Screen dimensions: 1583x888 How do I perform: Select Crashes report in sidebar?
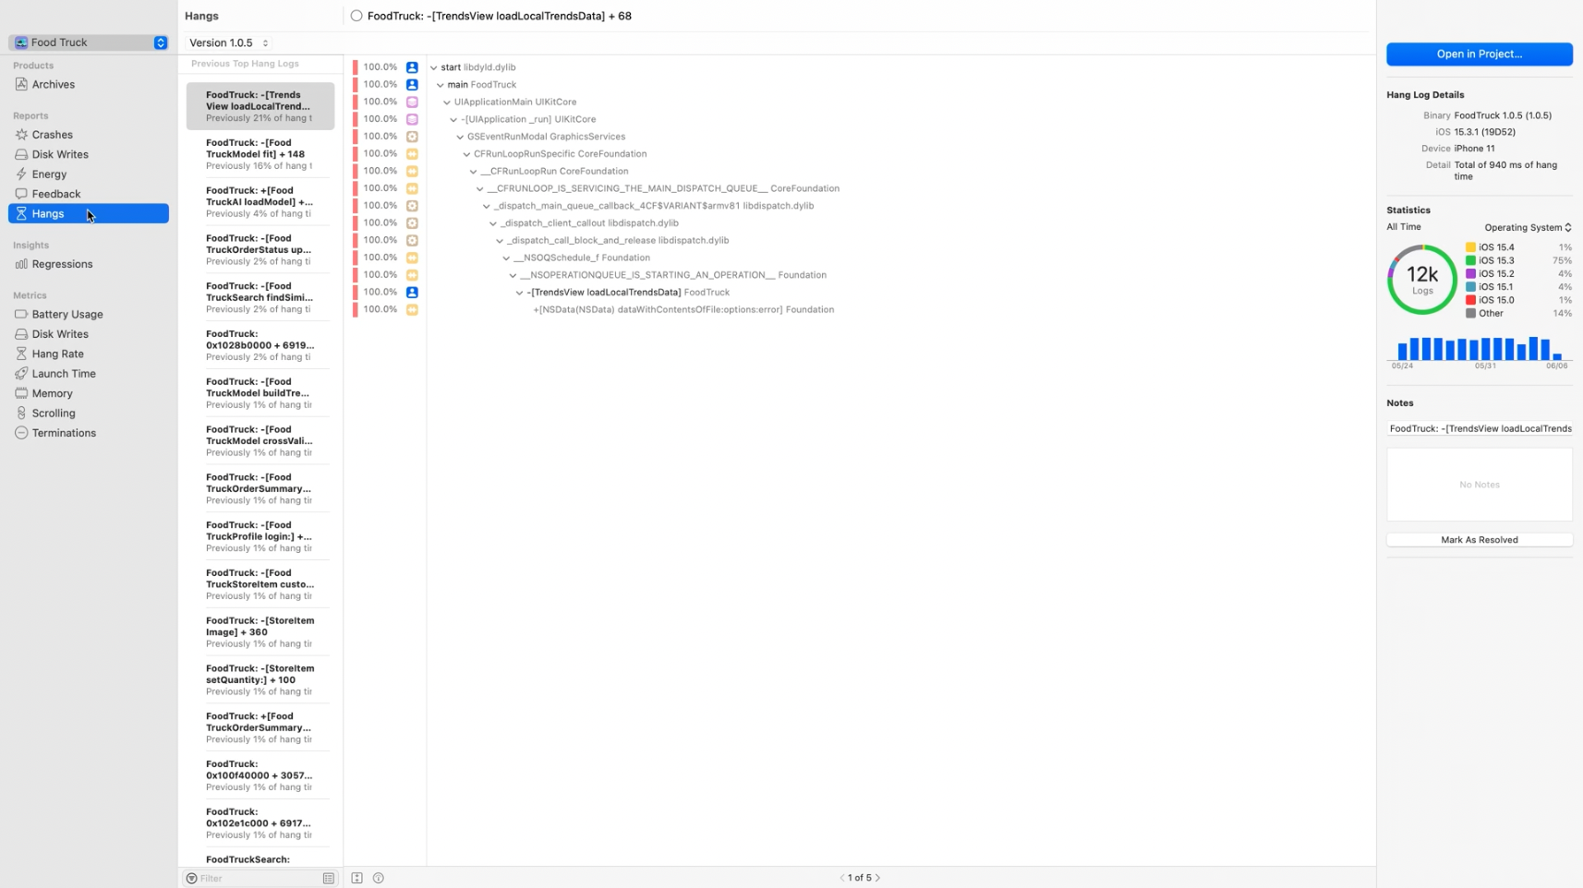[x=89, y=135]
